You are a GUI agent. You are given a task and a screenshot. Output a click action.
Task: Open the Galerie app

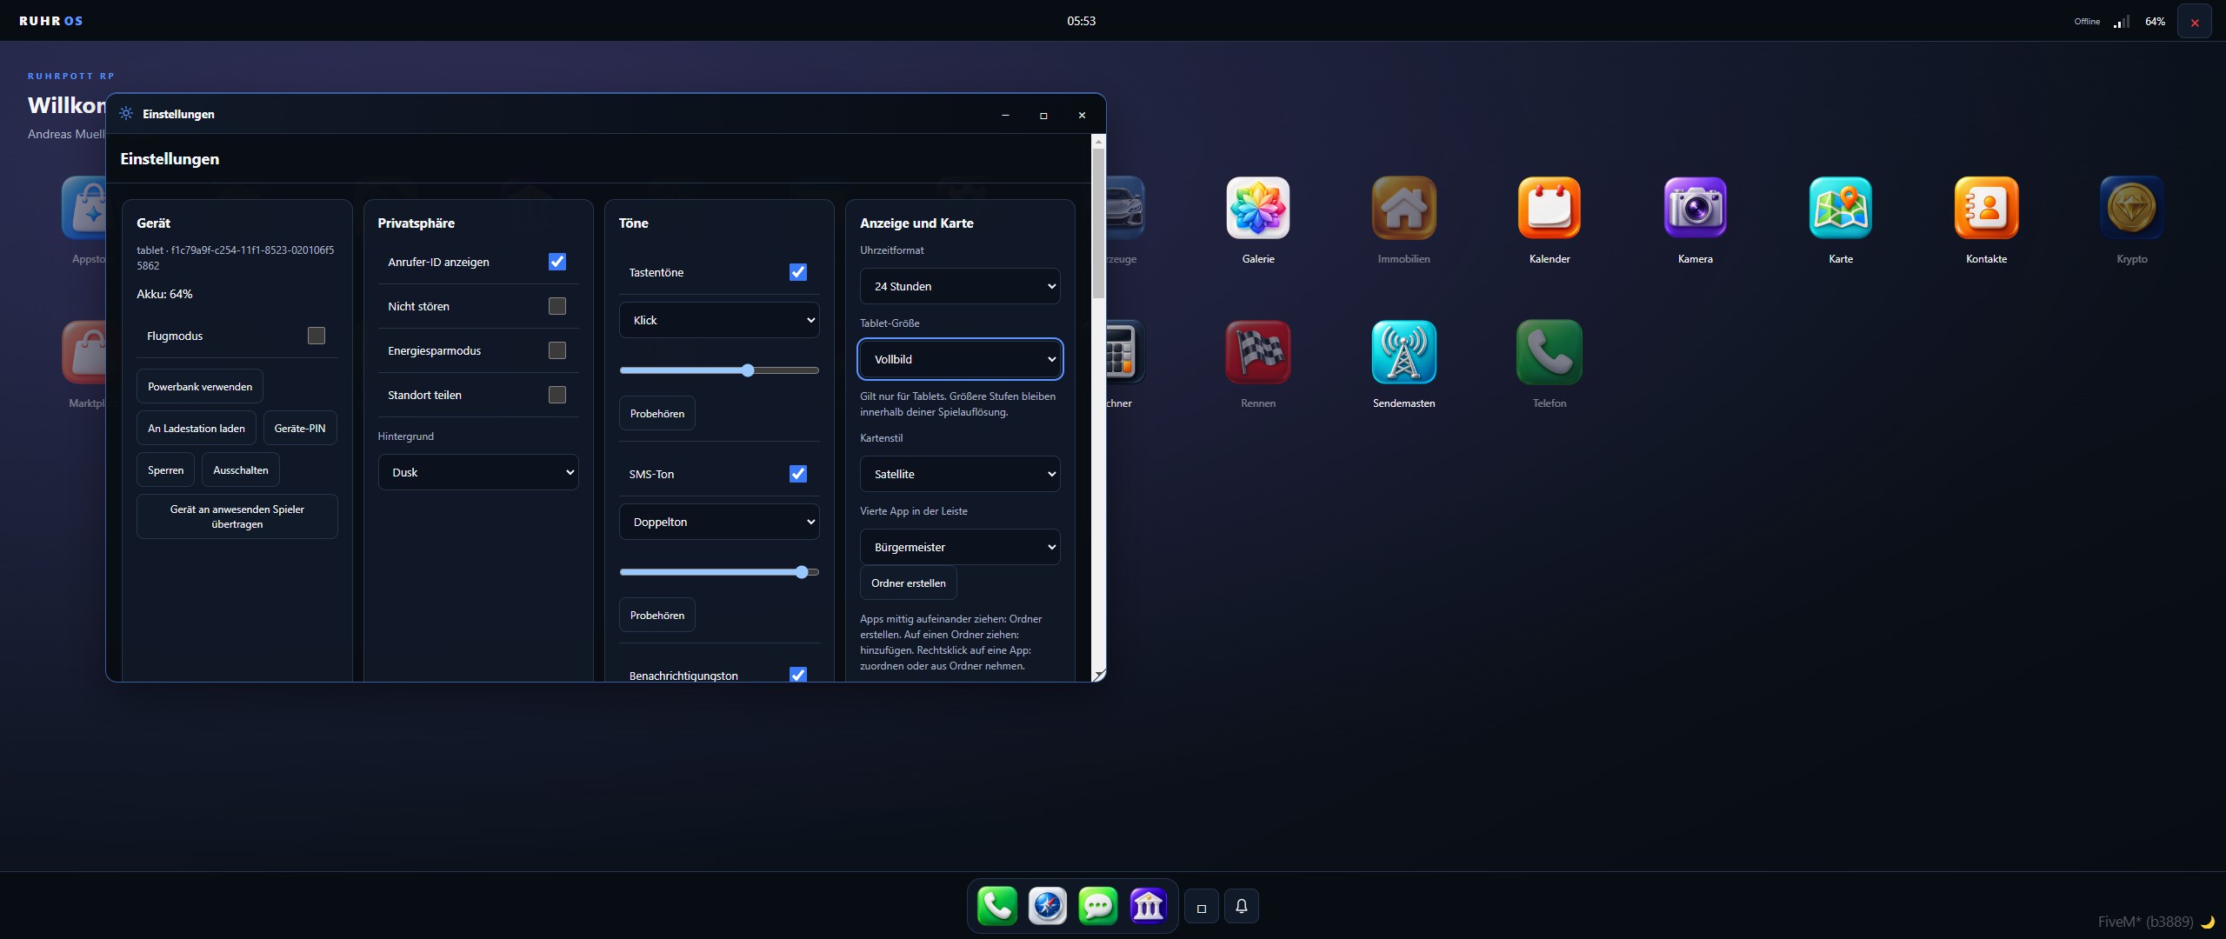[1257, 208]
